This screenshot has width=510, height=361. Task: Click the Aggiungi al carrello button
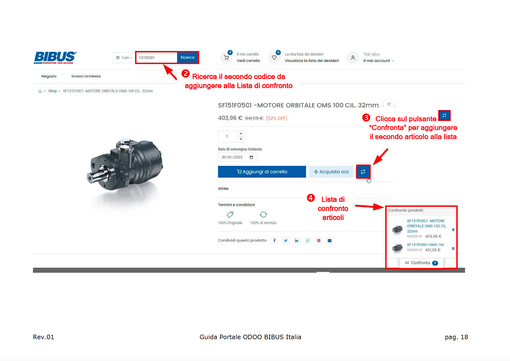262,172
